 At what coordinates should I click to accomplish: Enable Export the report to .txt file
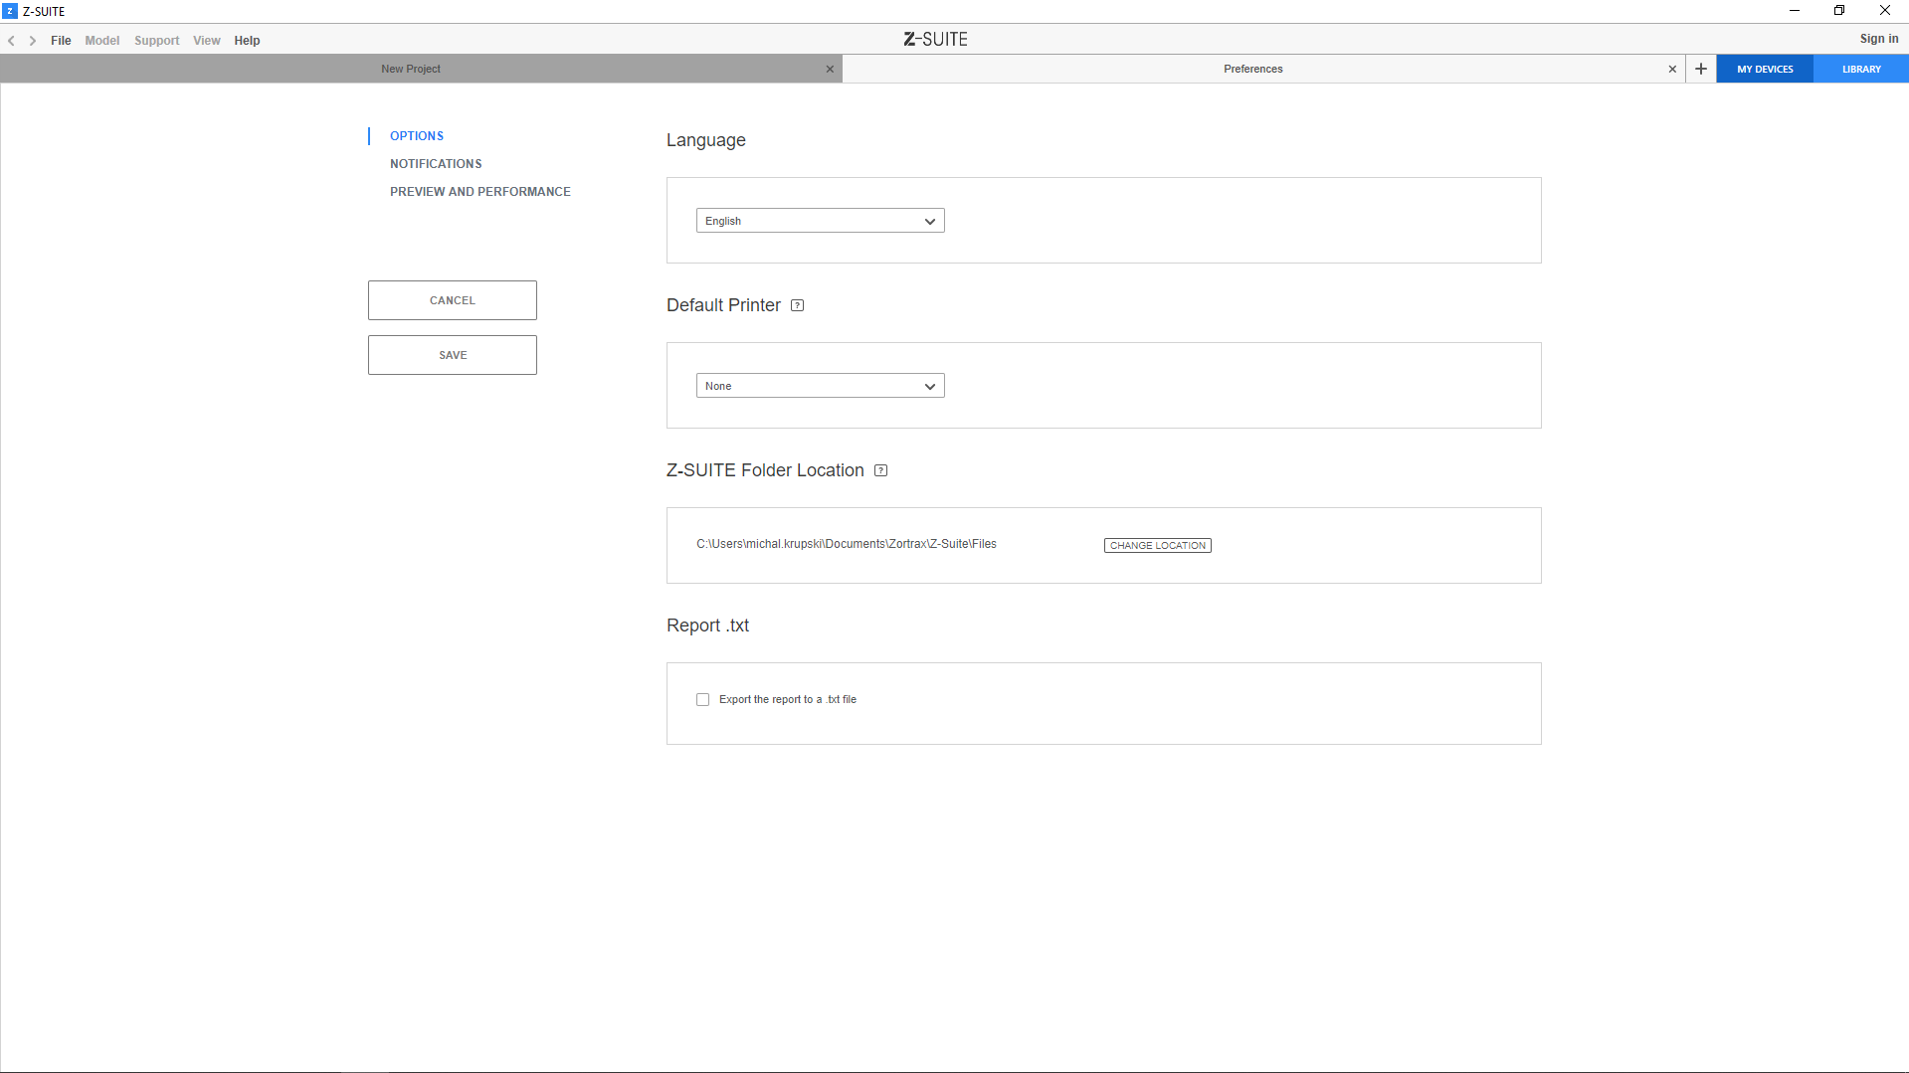pos(703,699)
